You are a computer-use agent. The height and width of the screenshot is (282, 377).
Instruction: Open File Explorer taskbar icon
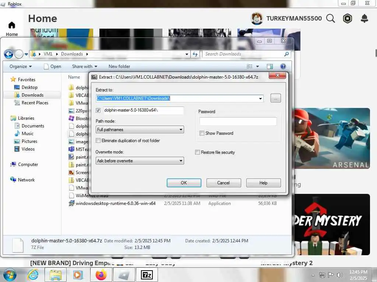(56, 275)
